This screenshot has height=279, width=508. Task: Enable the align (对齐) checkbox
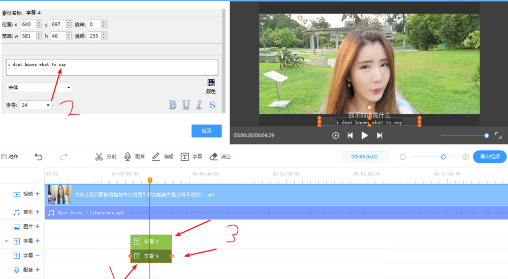pos(4,157)
